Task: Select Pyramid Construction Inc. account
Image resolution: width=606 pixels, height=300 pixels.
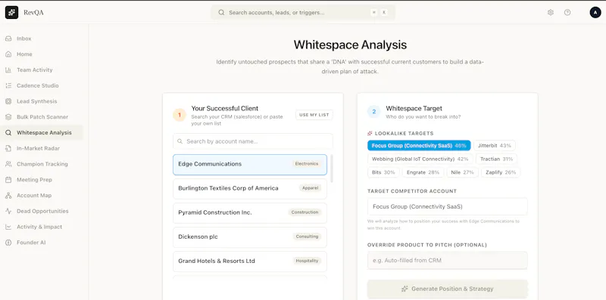Action: click(250, 213)
